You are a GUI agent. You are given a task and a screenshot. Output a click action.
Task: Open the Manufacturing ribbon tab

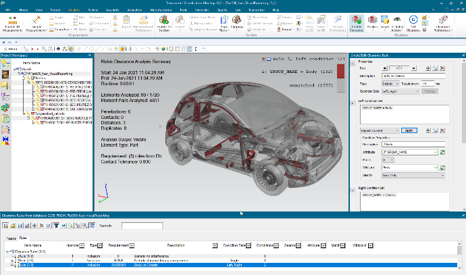click(161, 10)
